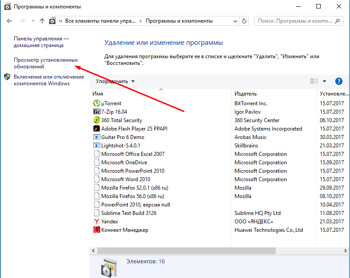Click the Sublime Text Build 3126 icon
The image size is (350, 278).
click(97, 213)
